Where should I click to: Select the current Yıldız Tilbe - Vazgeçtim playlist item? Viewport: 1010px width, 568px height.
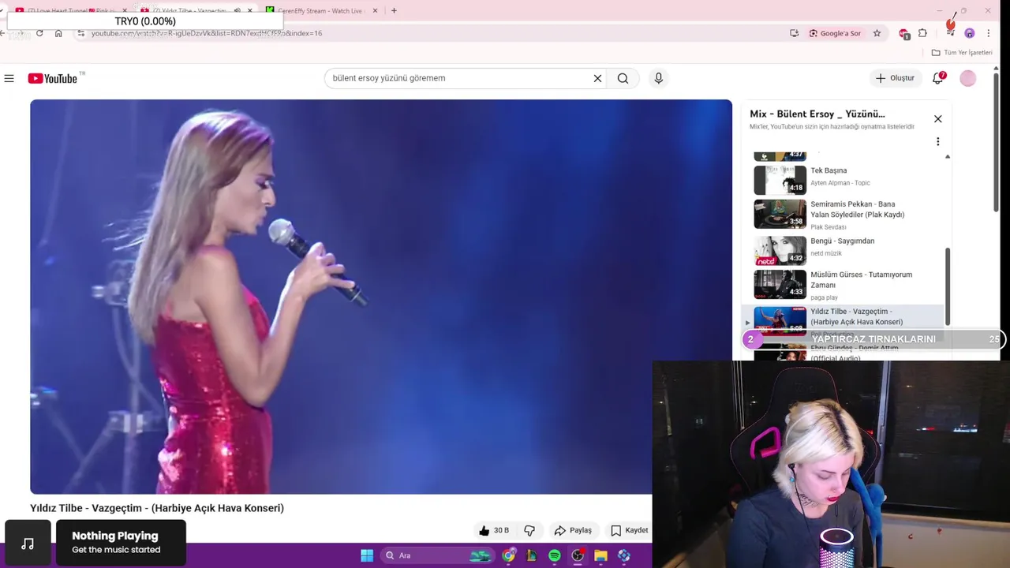tap(843, 317)
